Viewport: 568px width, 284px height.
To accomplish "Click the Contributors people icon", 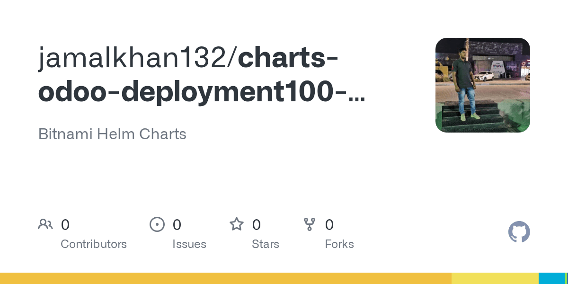I will [x=45, y=224].
